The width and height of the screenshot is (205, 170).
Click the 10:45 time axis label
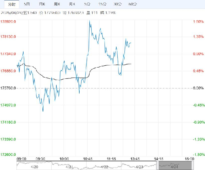pos(88,158)
